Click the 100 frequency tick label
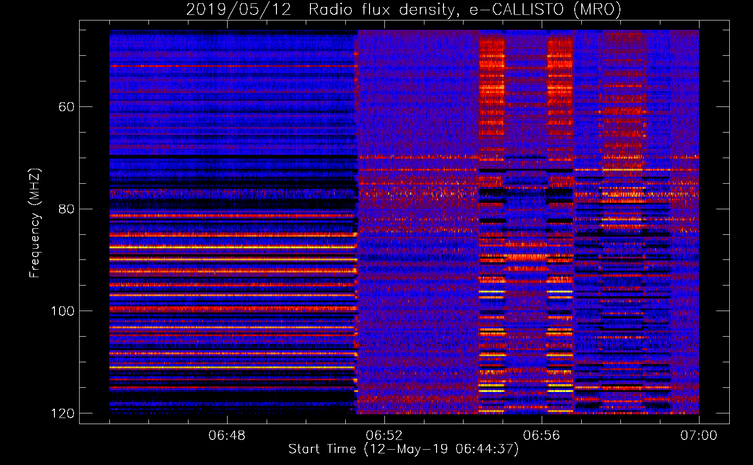Image resolution: width=753 pixels, height=465 pixels. tap(62, 311)
